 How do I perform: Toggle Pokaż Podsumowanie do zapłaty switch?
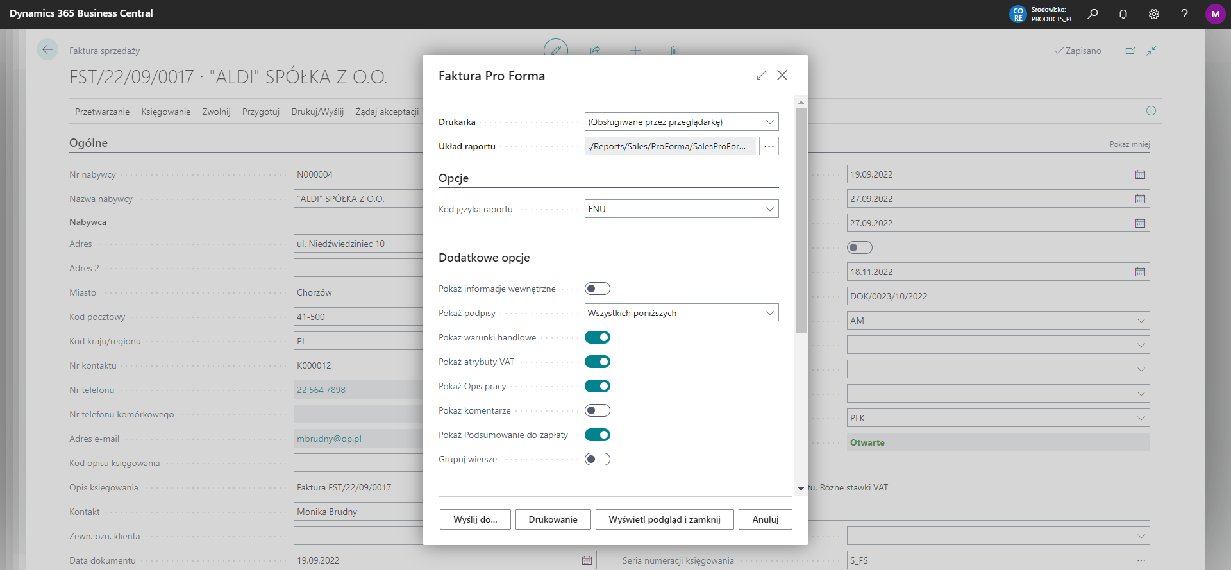(x=598, y=435)
